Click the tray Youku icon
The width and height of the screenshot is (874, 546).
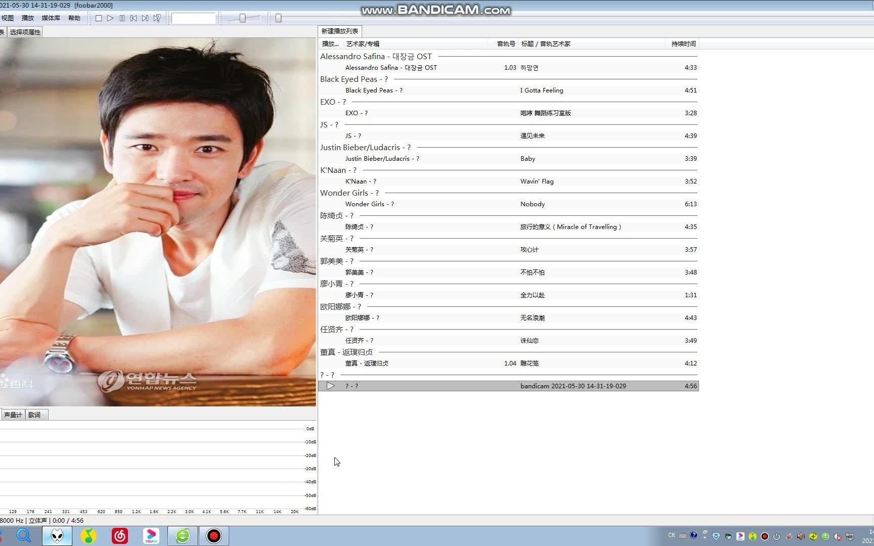pyautogui.click(x=740, y=536)
